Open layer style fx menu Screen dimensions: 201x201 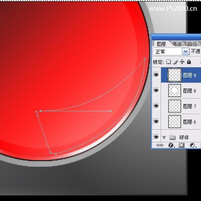pyautogui.click(x=171, y=145)
